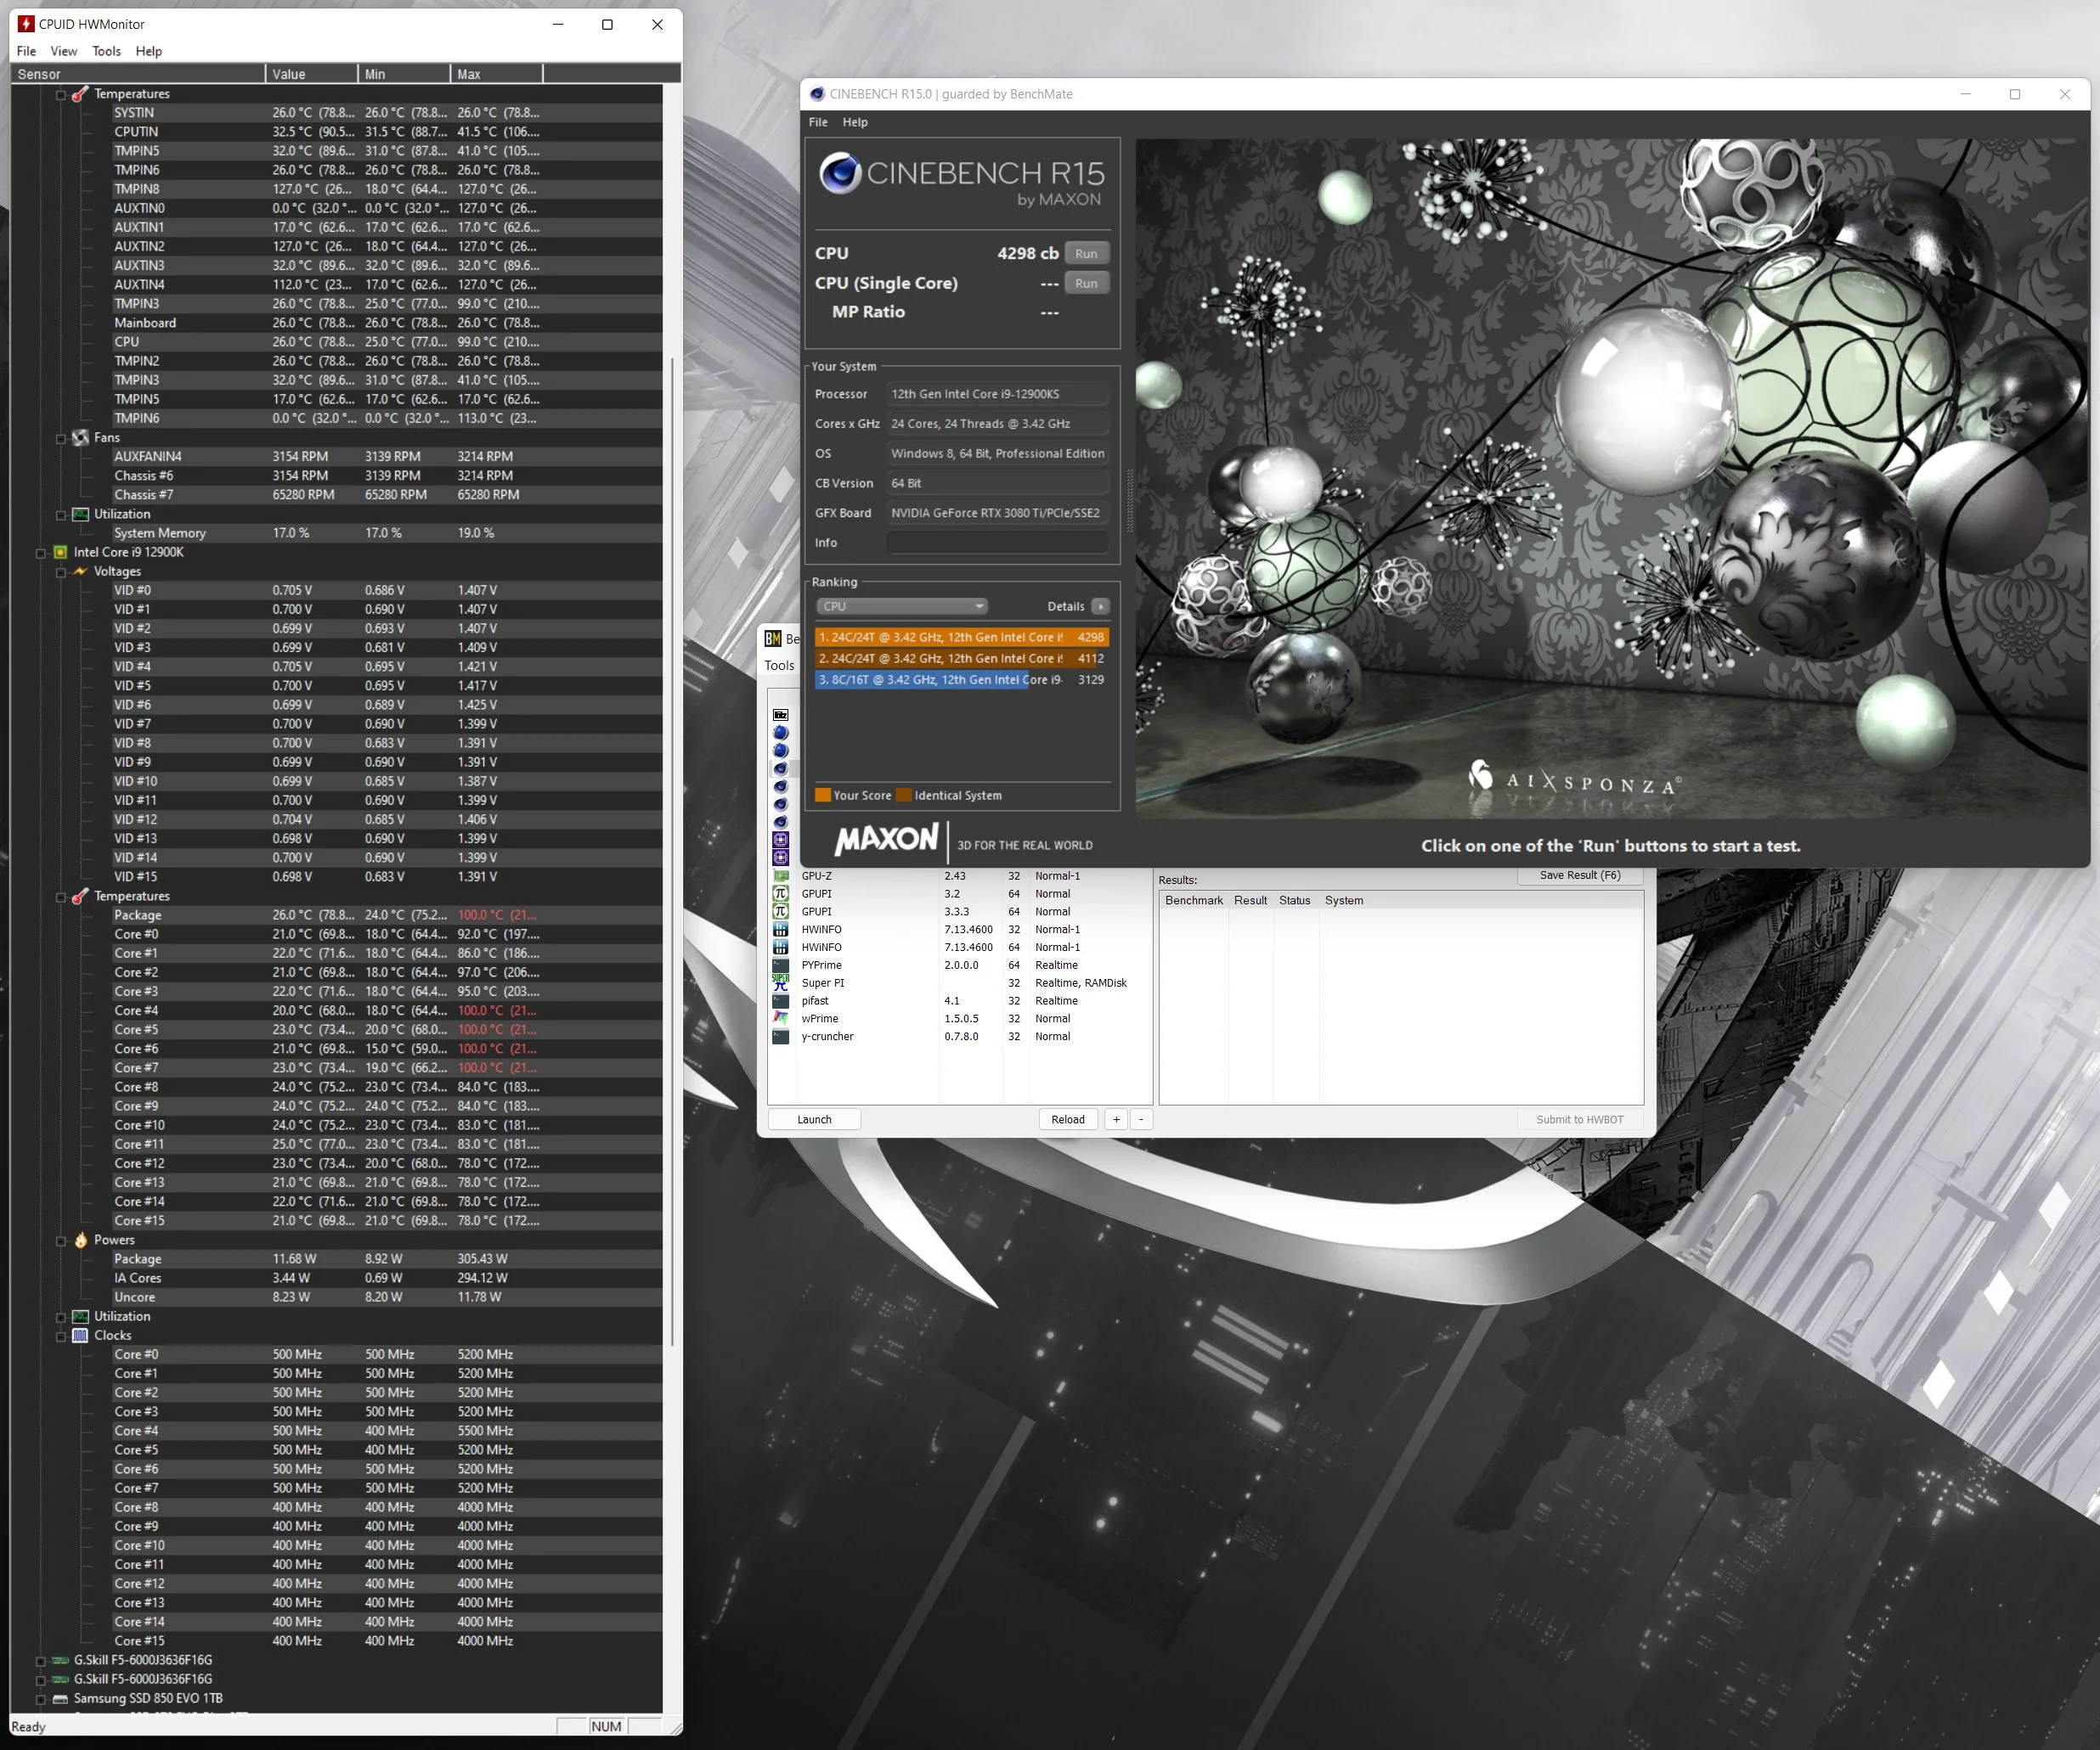Open the Tools menu in HWMonitor
Image resolution: width=2100 pixels, height=1750 pixels.
coord(107,51)
